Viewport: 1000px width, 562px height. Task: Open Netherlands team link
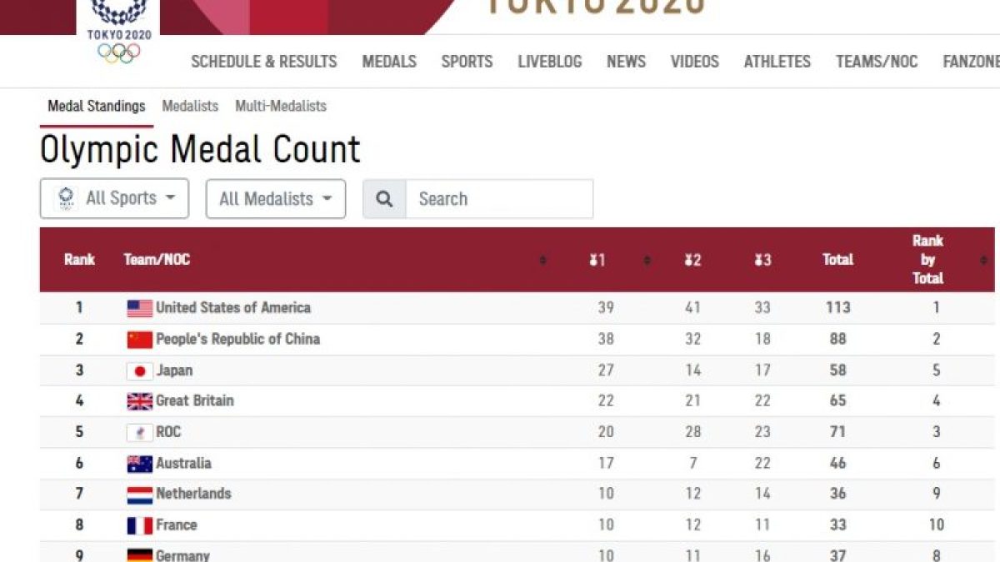193,494
